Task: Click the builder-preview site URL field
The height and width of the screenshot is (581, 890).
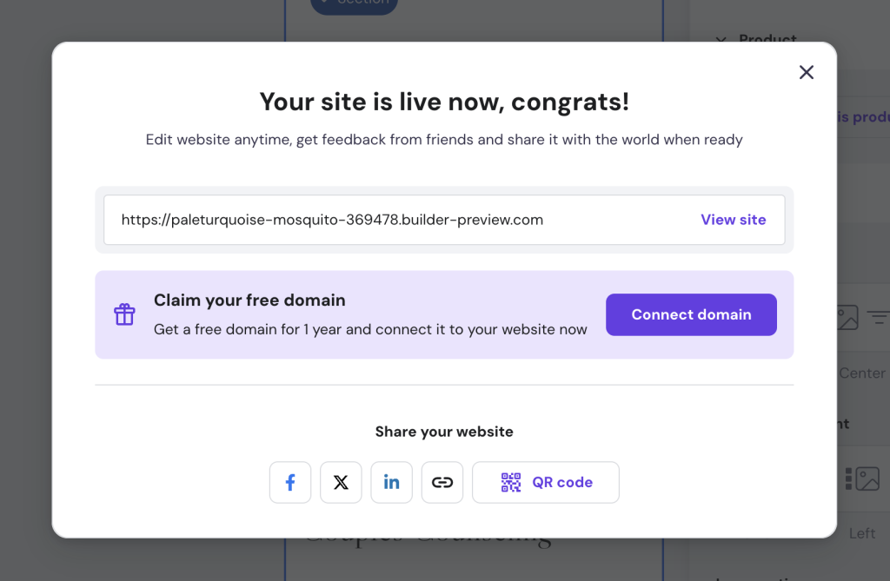Action: pos(348,220)
